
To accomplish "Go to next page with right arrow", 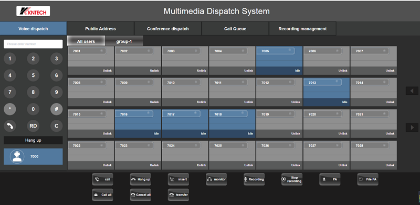I will 412,128.
